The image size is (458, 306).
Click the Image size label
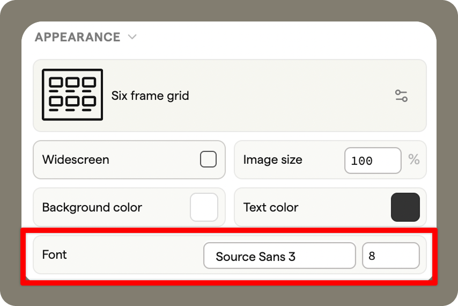tap(272, 159)
